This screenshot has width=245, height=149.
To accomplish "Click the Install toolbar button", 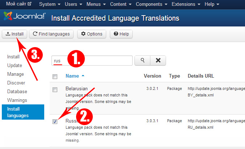I will click(x=15, y=34).
